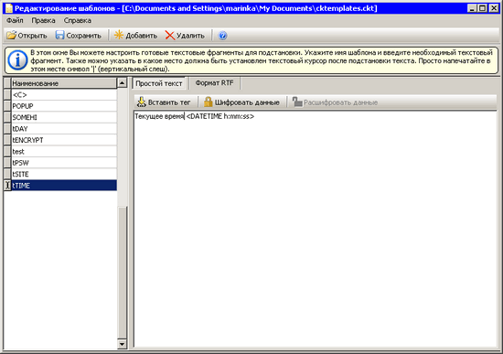503x354 pixels.
Task: Click the Шифровать данные lock icon
Action: (x=209, y=102)
